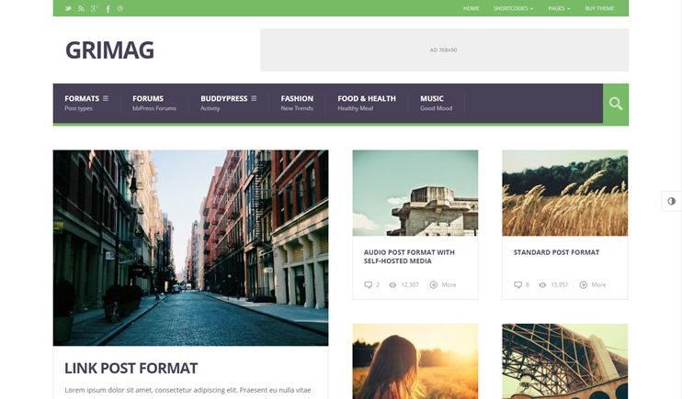The image size is (682, 399).
Task: Click the views eye icon on Standard Post
Action: coord(542,285)
